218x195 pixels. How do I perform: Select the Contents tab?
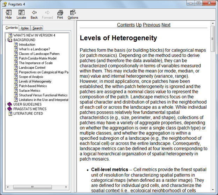(12, 28)
